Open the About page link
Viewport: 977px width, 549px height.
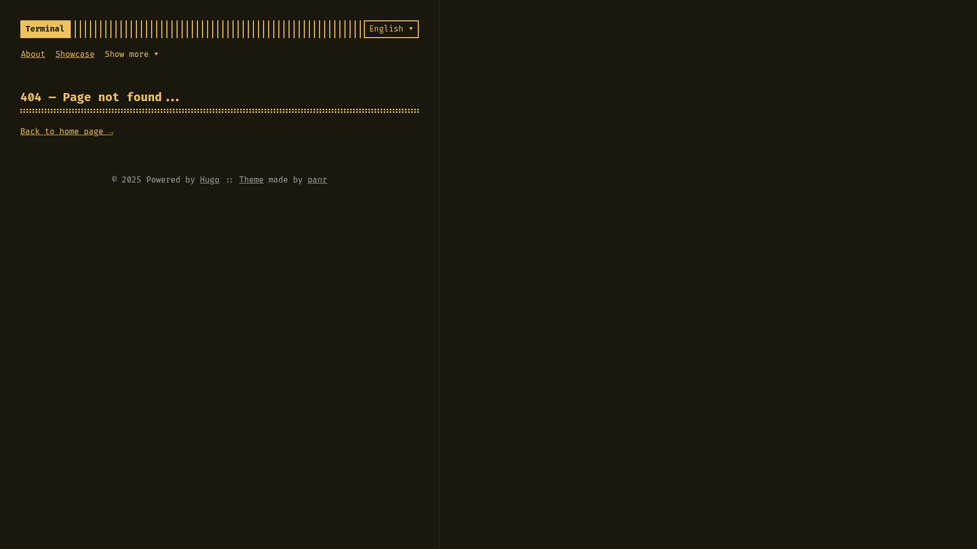pos(33,54)
